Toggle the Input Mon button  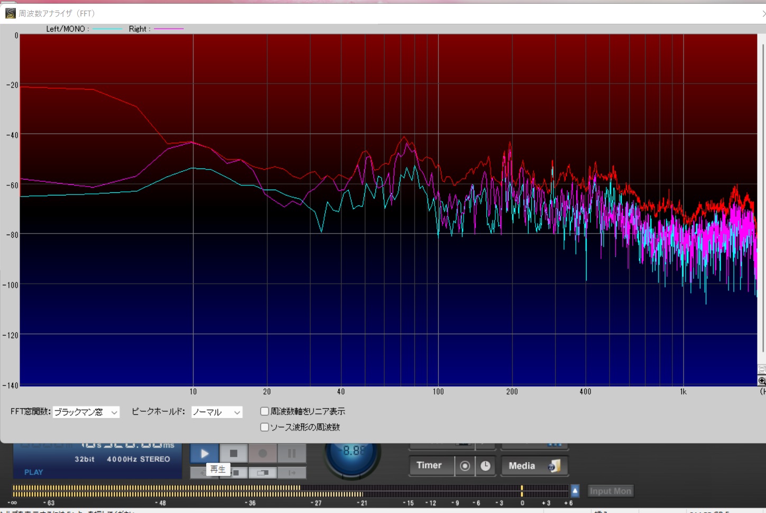pyautogui.click(x=610, y=491)
